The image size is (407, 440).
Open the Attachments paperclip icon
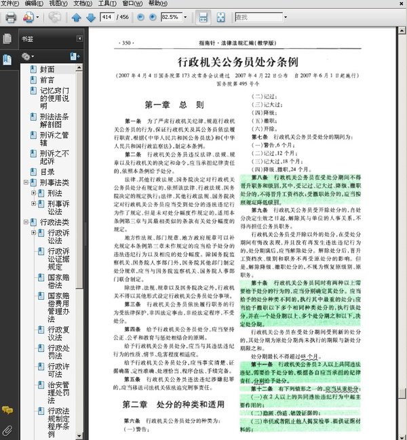pyautogui.click(x=7, y=431)
